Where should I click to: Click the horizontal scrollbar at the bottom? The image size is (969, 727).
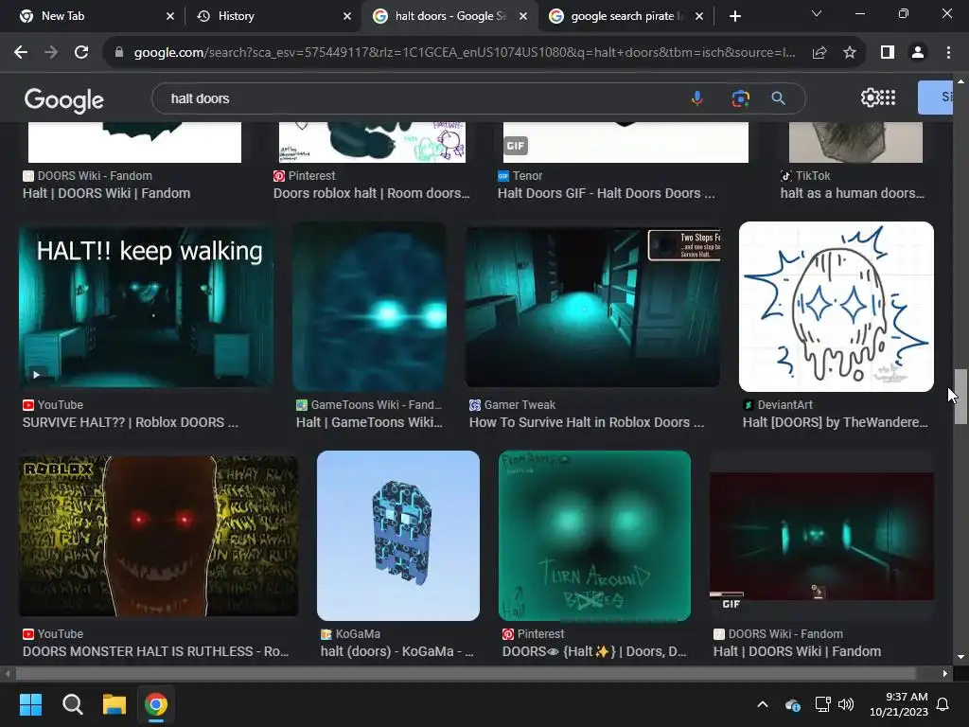(466, 673)
